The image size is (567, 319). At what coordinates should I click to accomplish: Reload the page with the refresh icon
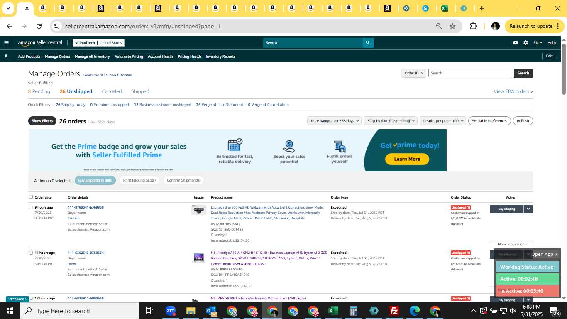(39, 26)
